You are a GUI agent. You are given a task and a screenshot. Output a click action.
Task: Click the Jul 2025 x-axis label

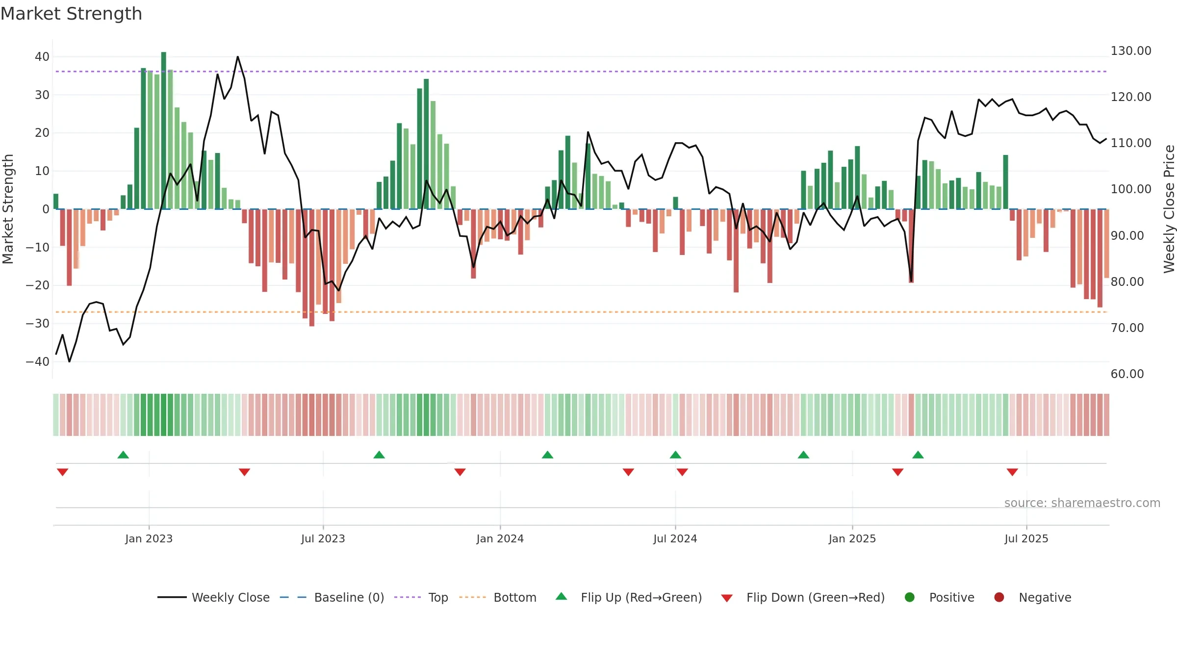click(1026, 538)
